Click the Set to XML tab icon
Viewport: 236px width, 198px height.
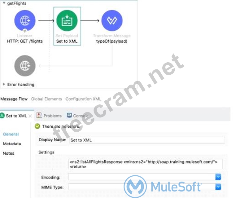coord(2,116)
